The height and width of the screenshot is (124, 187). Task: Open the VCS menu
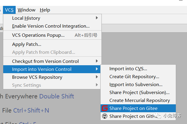(x=9, y=10)
